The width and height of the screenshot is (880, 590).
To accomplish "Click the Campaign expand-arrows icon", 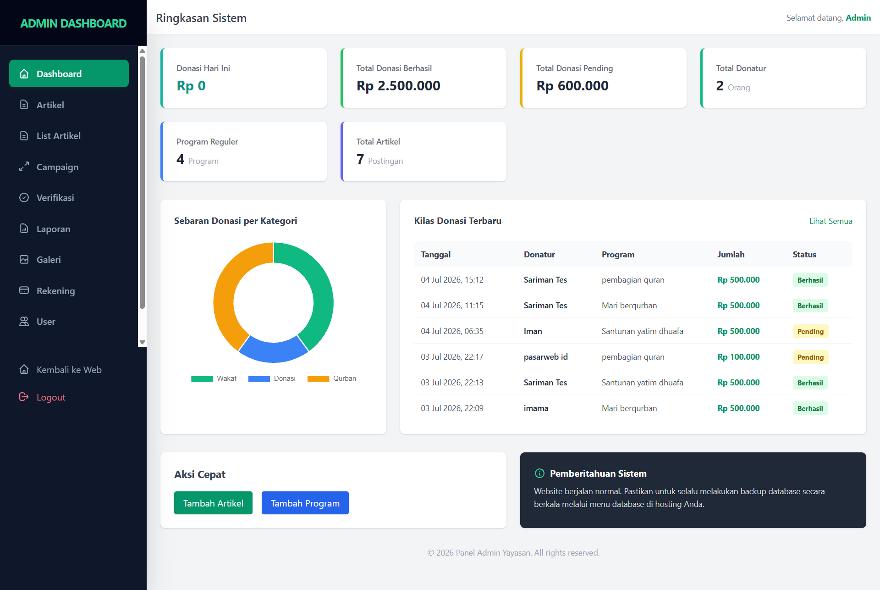I will coord(24,167).
